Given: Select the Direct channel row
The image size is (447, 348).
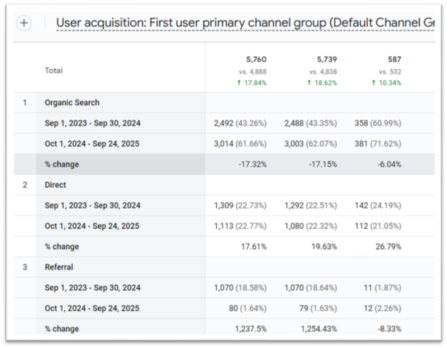Looking at the screenshot, I should pyautogui.click(x=55, y=185).
